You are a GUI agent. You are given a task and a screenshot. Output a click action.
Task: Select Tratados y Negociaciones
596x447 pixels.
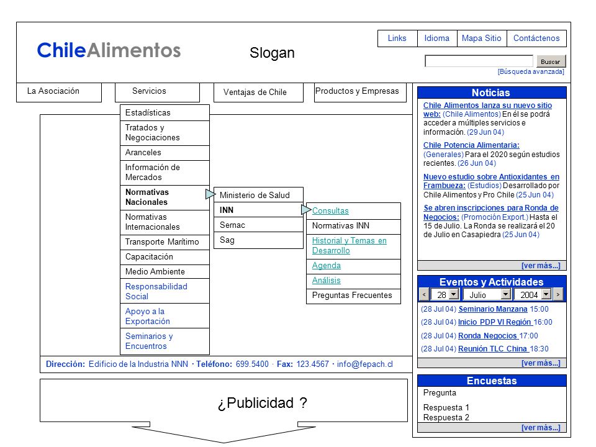pos(165,133)
